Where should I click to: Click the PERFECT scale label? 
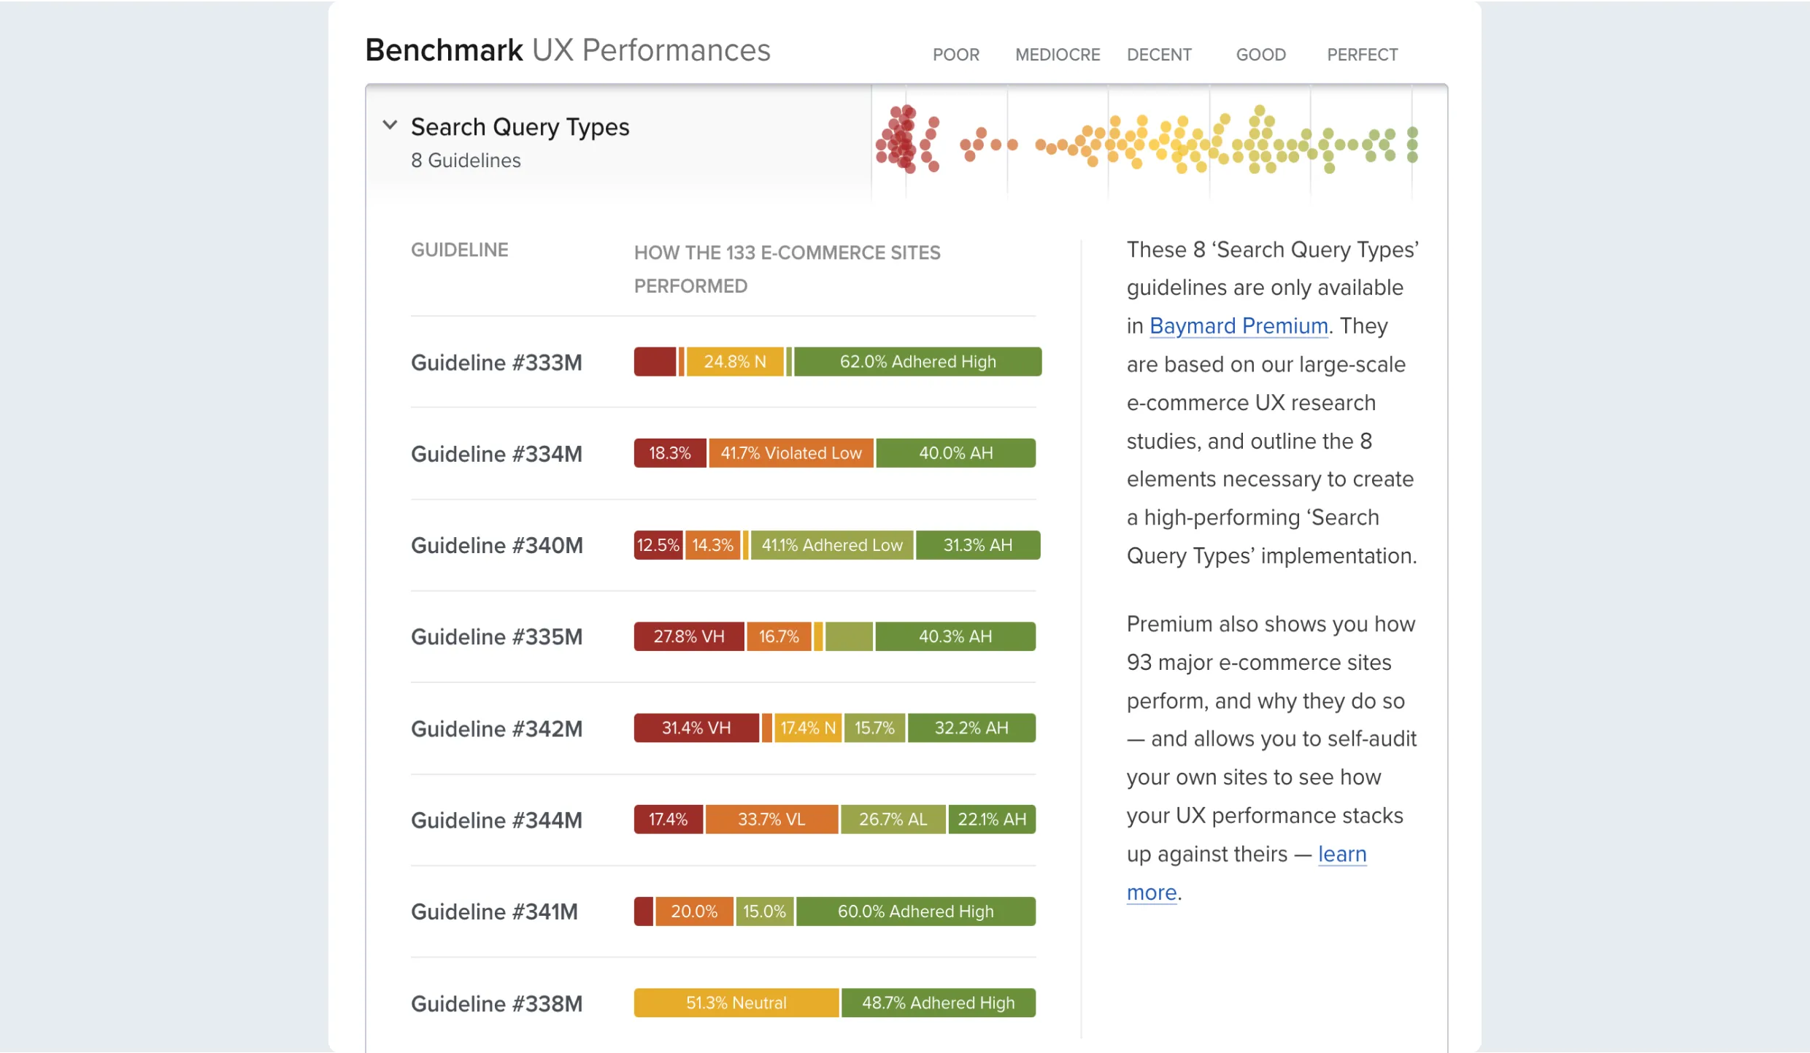(x=1362, y=55)
